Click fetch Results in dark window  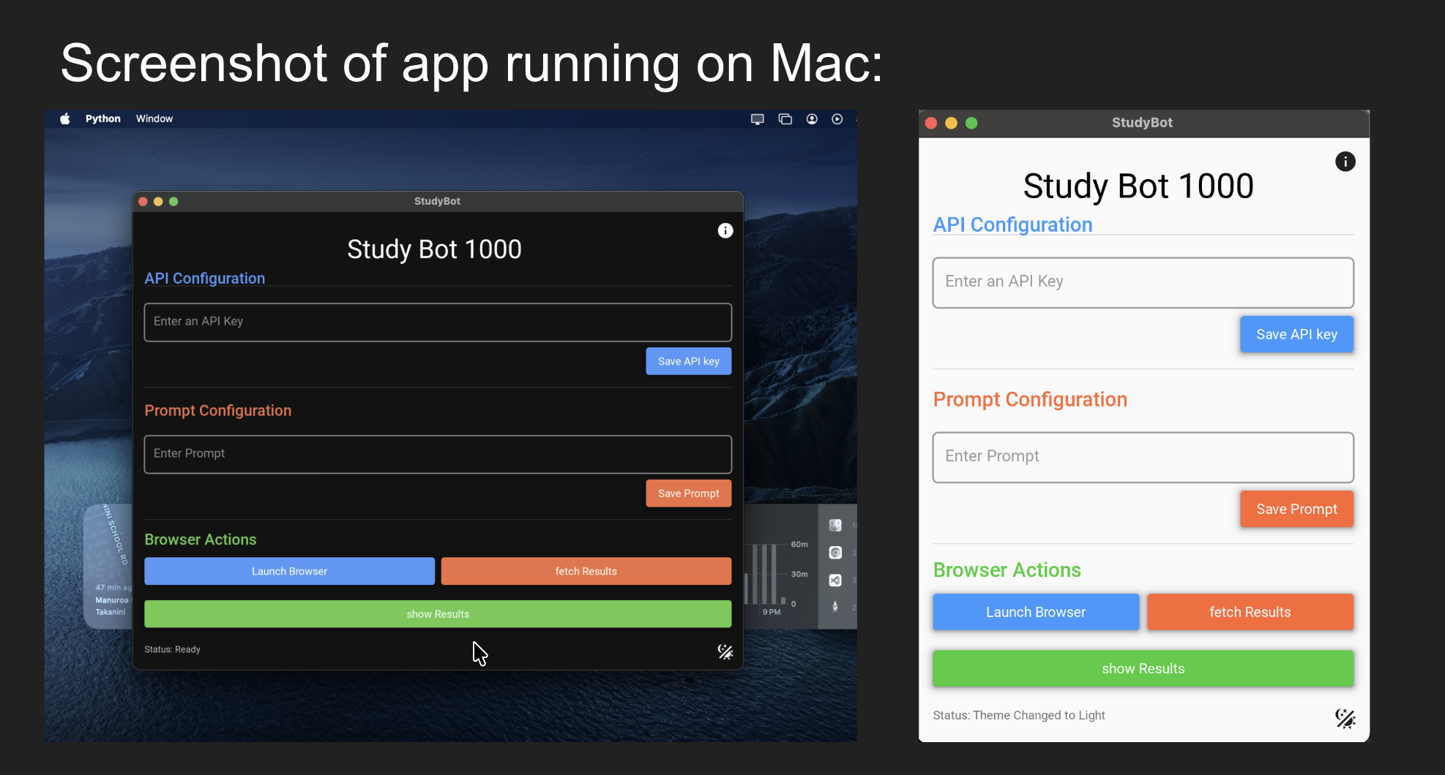pos(586,571)
